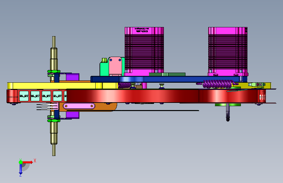Pick the pink bracket with two blue screws
The width and height of the screenshot is (283, 183).
pos(115,66)
